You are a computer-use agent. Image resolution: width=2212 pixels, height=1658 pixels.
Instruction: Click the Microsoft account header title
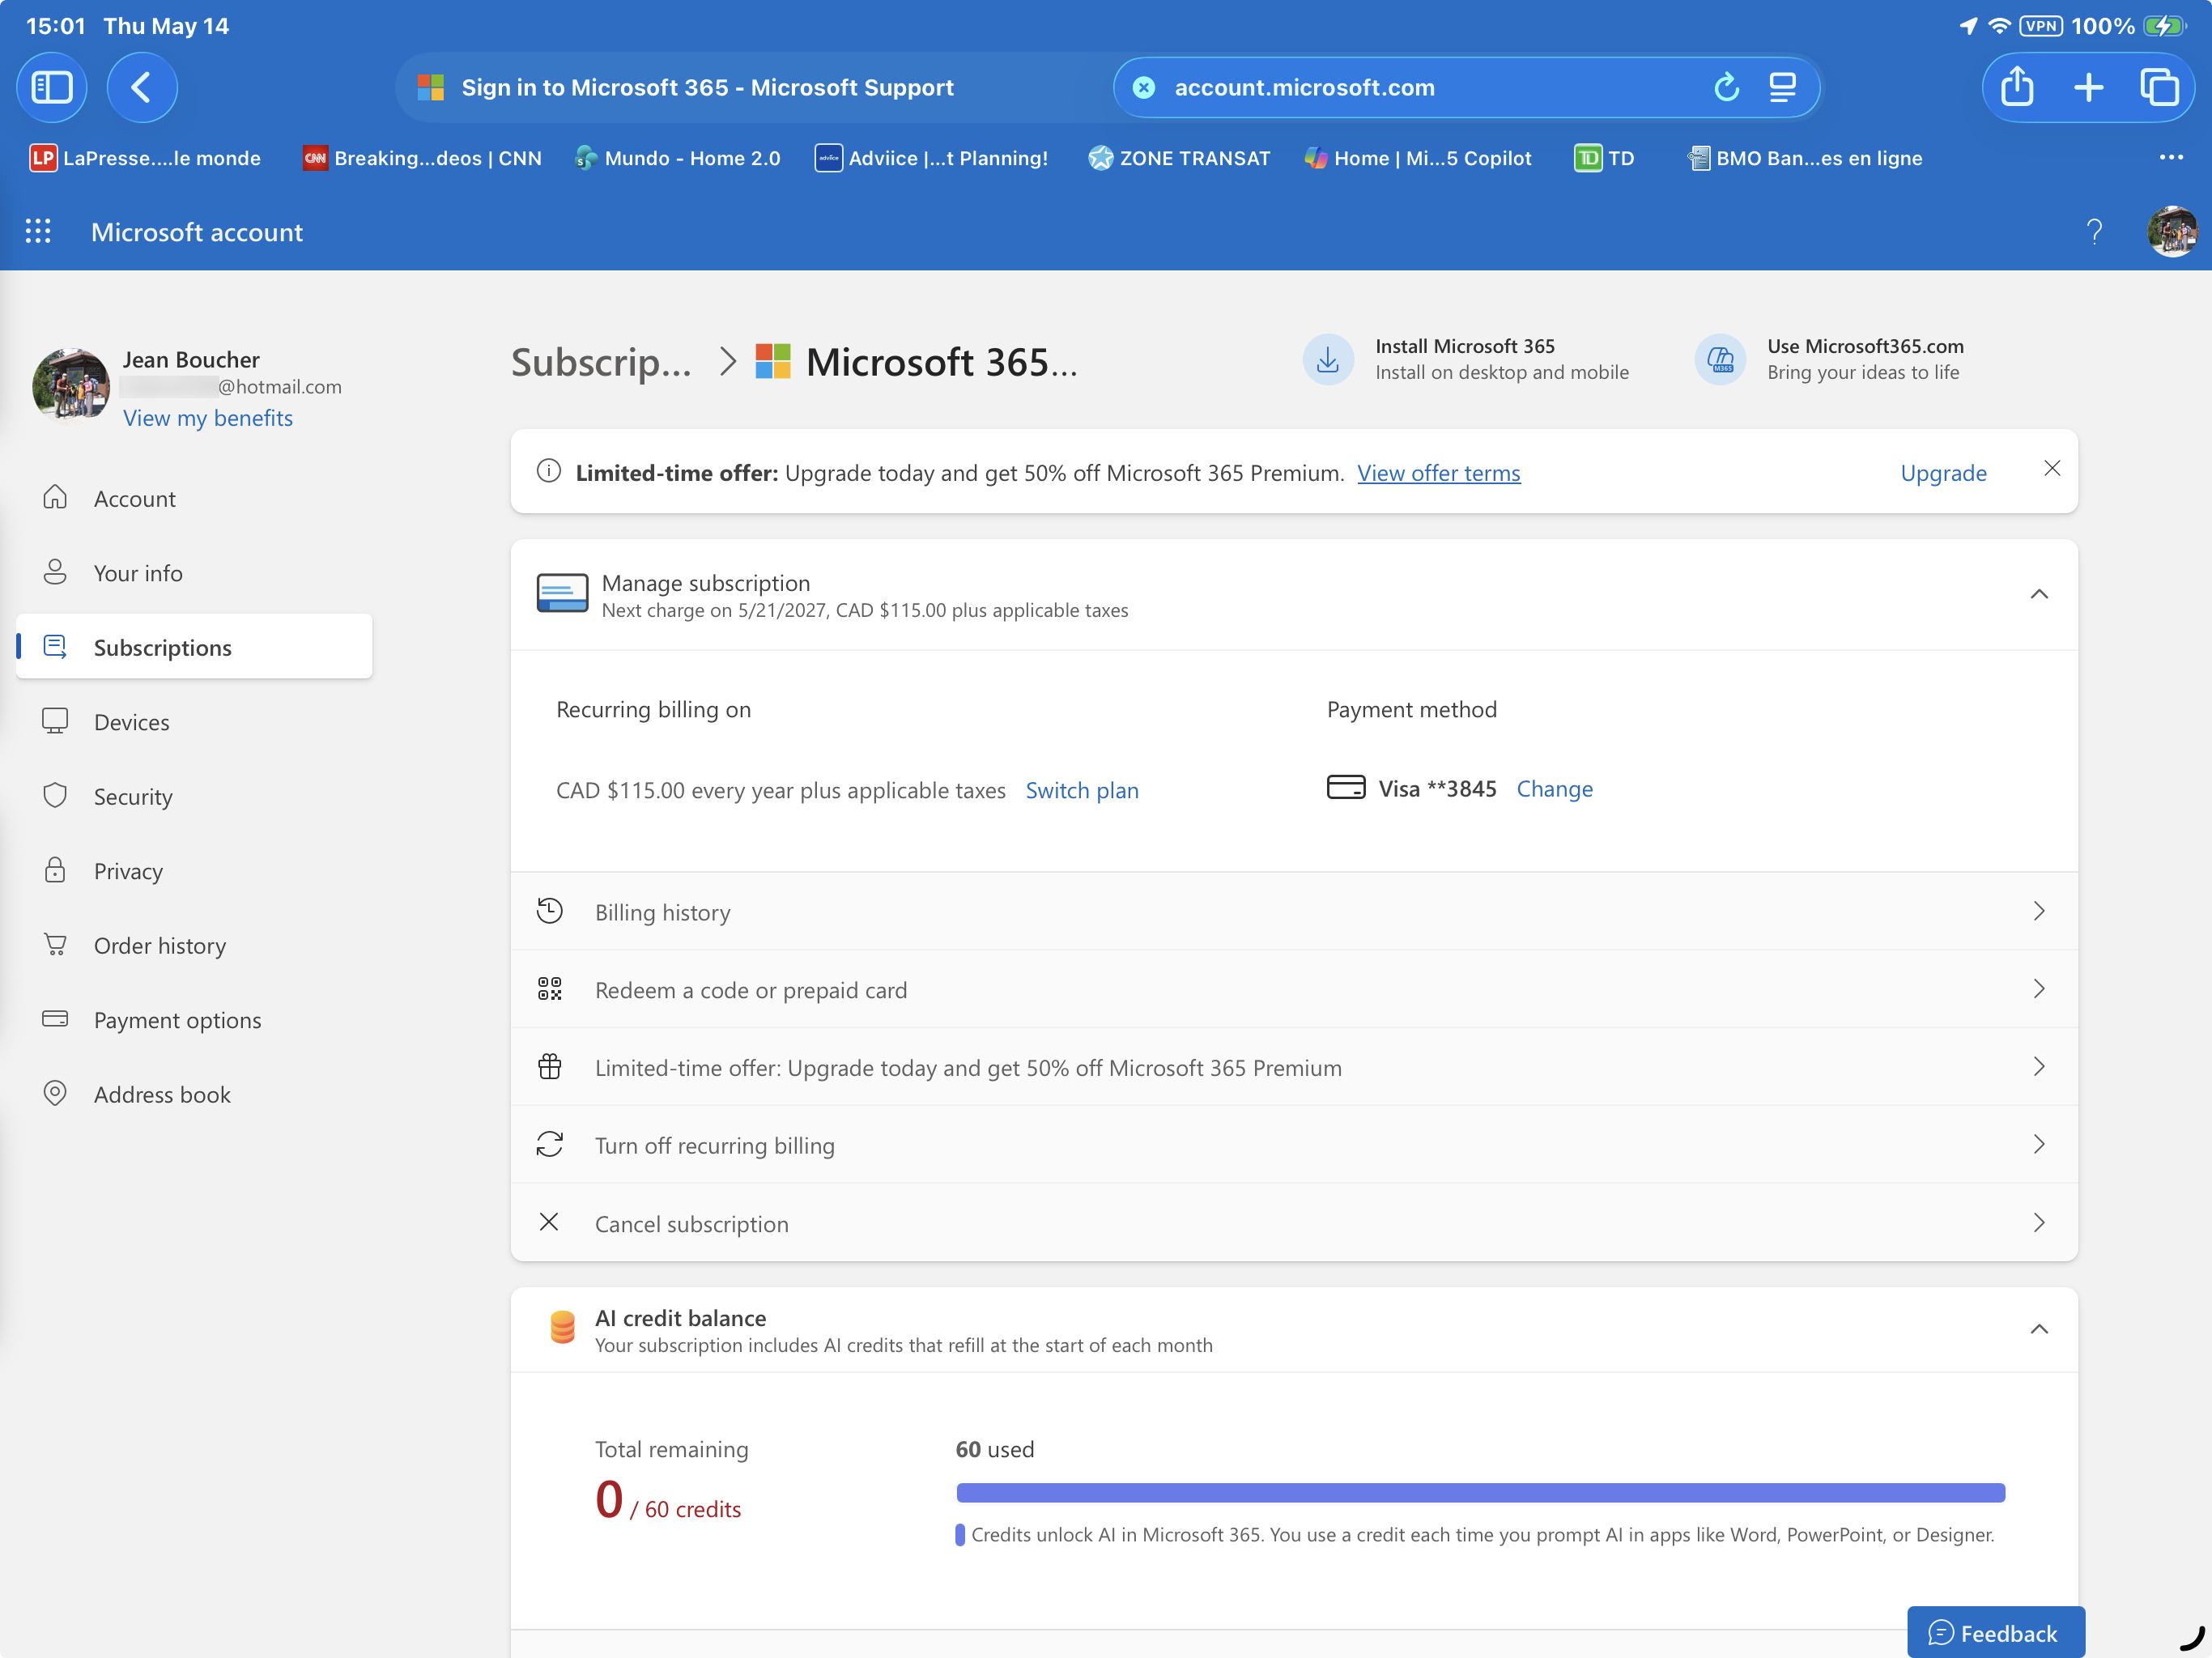pos(197,232)
